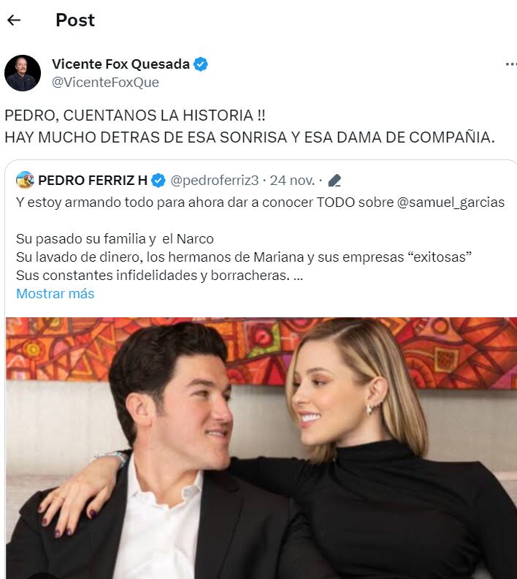This screenshot has width=517, height=579.
Task: Open the @pedroferriz3 handle
Action: [214, 181]
